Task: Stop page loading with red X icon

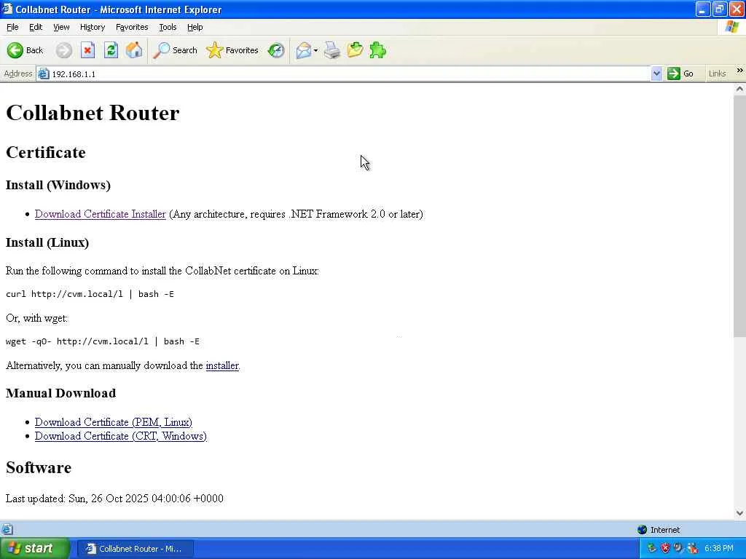Action: pyautogui.click(x=87, y=50)
